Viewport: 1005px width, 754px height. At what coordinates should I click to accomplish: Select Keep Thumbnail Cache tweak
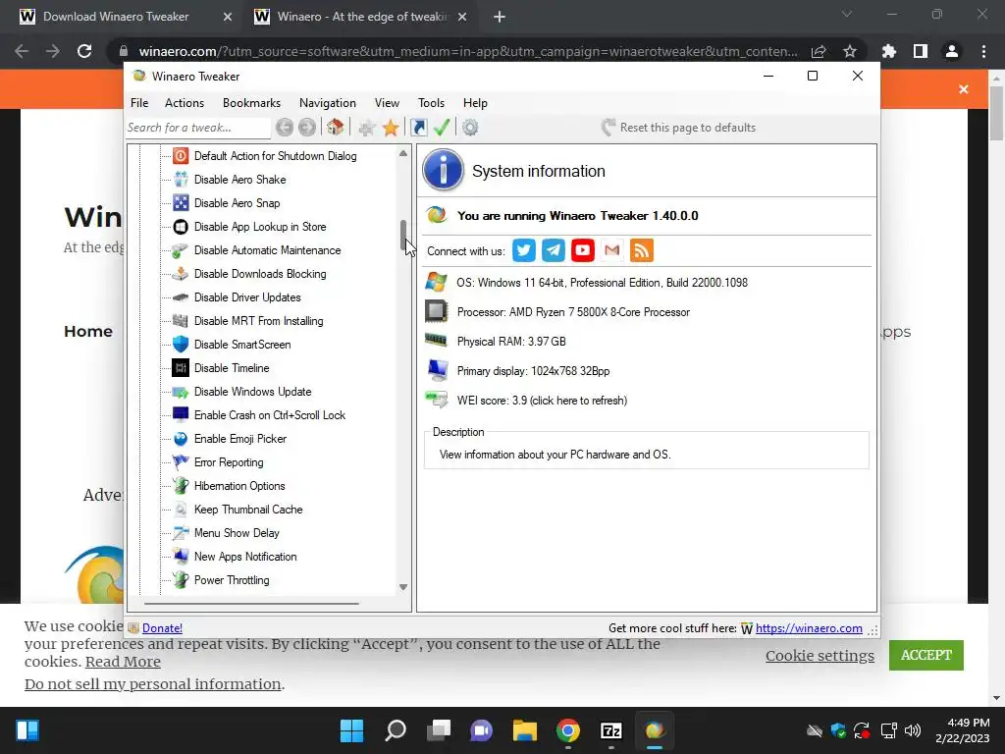[248, 510]
